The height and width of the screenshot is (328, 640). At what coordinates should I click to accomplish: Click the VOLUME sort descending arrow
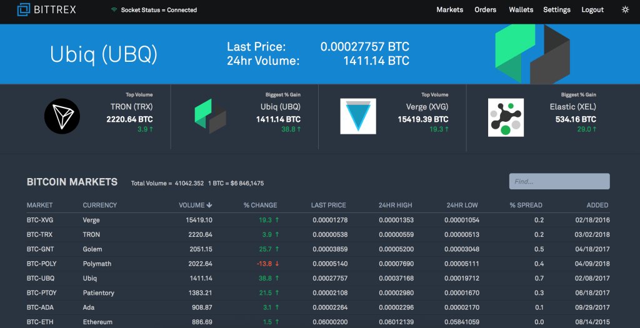click(209, 205)
